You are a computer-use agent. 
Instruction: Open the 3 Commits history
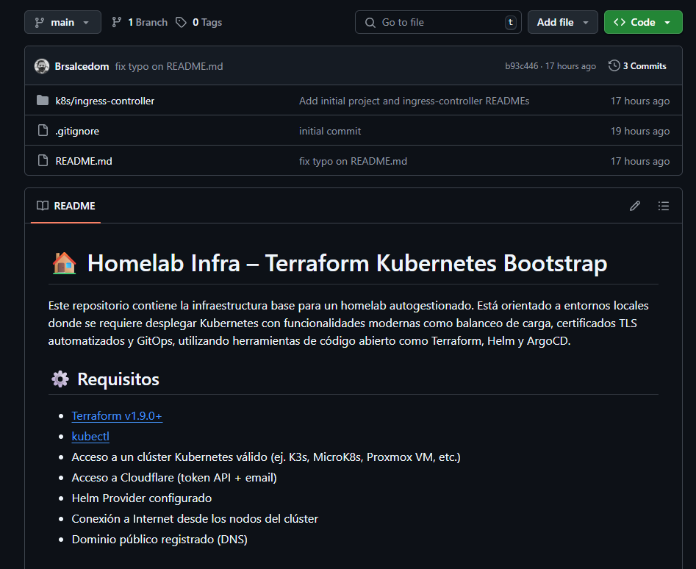click(637, 66)
